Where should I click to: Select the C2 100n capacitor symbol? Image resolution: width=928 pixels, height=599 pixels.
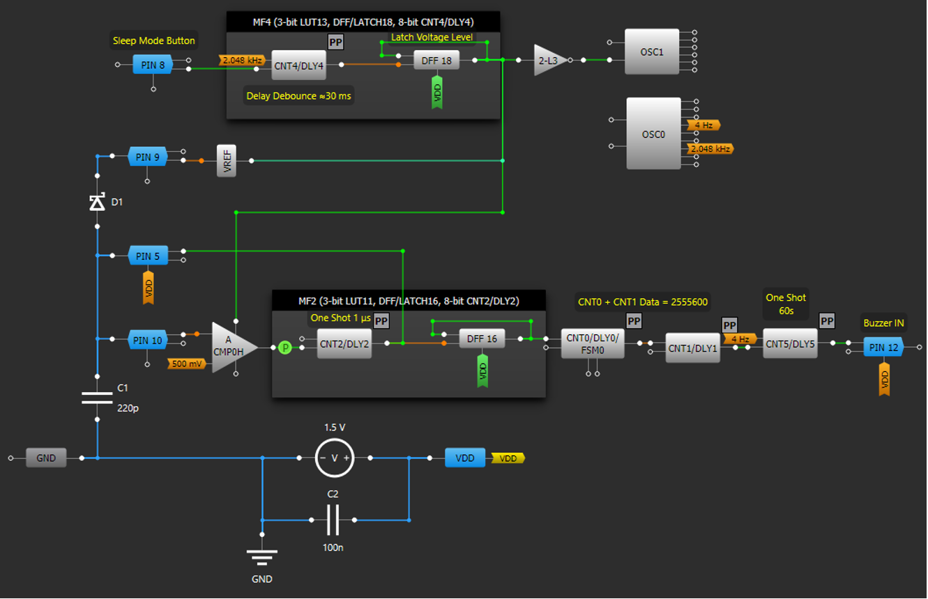click(333, 520)
